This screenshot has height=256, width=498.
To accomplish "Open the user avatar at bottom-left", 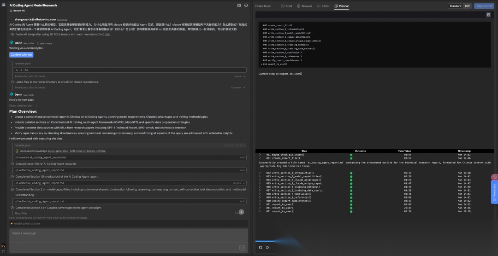I will pyautogui.click(x=3, y=245).
